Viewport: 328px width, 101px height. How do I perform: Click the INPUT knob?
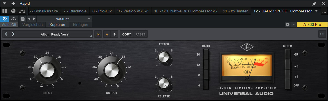47,70
